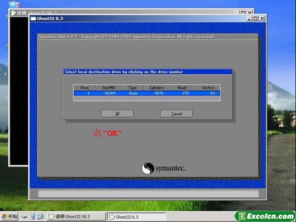This screenshot has height=222, width=296.
Task: Click the Symantec Ghost copyright header text
Action: (127, 37)
